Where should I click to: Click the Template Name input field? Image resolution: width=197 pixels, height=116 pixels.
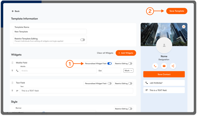coord(50,32)
